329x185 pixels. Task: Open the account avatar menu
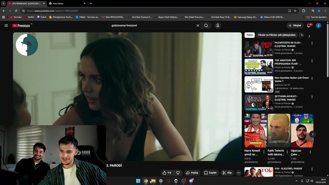pos(318,25)
